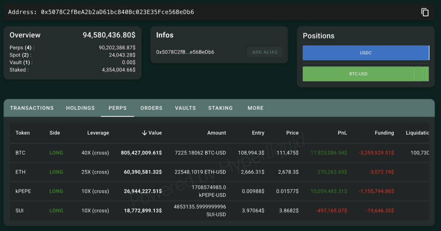Sort table by Funding column header
Screen dimensions: 441x231
point(384,133)
